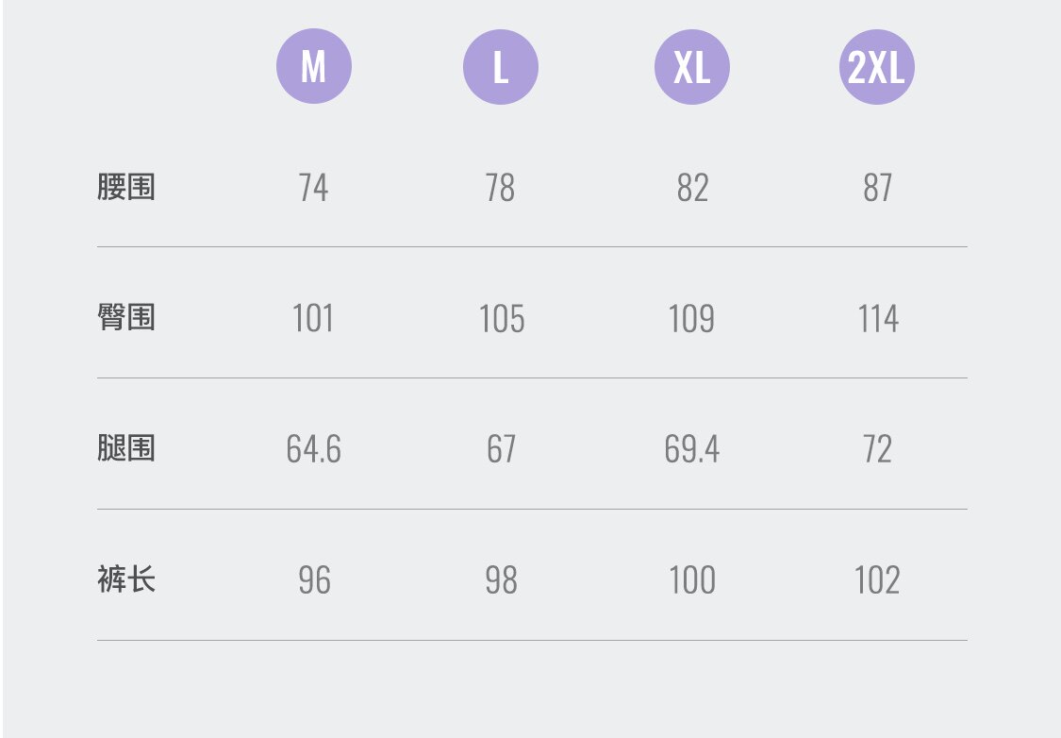
Task: Click the 腰围 row label
Action: (125, 187)
